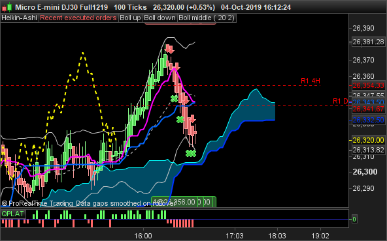This screenshot has height=241, width=387.
Task: Open the QPLAT indicator label
Action: pos(12,214)
